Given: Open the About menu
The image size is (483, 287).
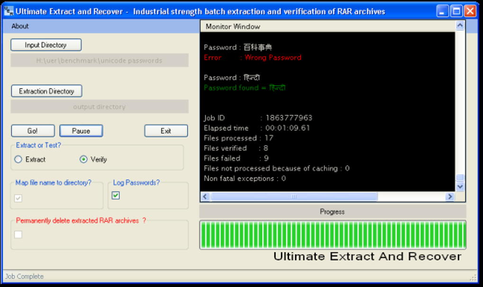Looking at the screenshot, I should 20,26.
